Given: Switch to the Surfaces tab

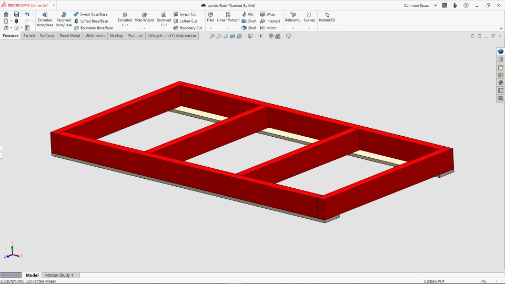Looking at the screenshot, I should [47, 36].
